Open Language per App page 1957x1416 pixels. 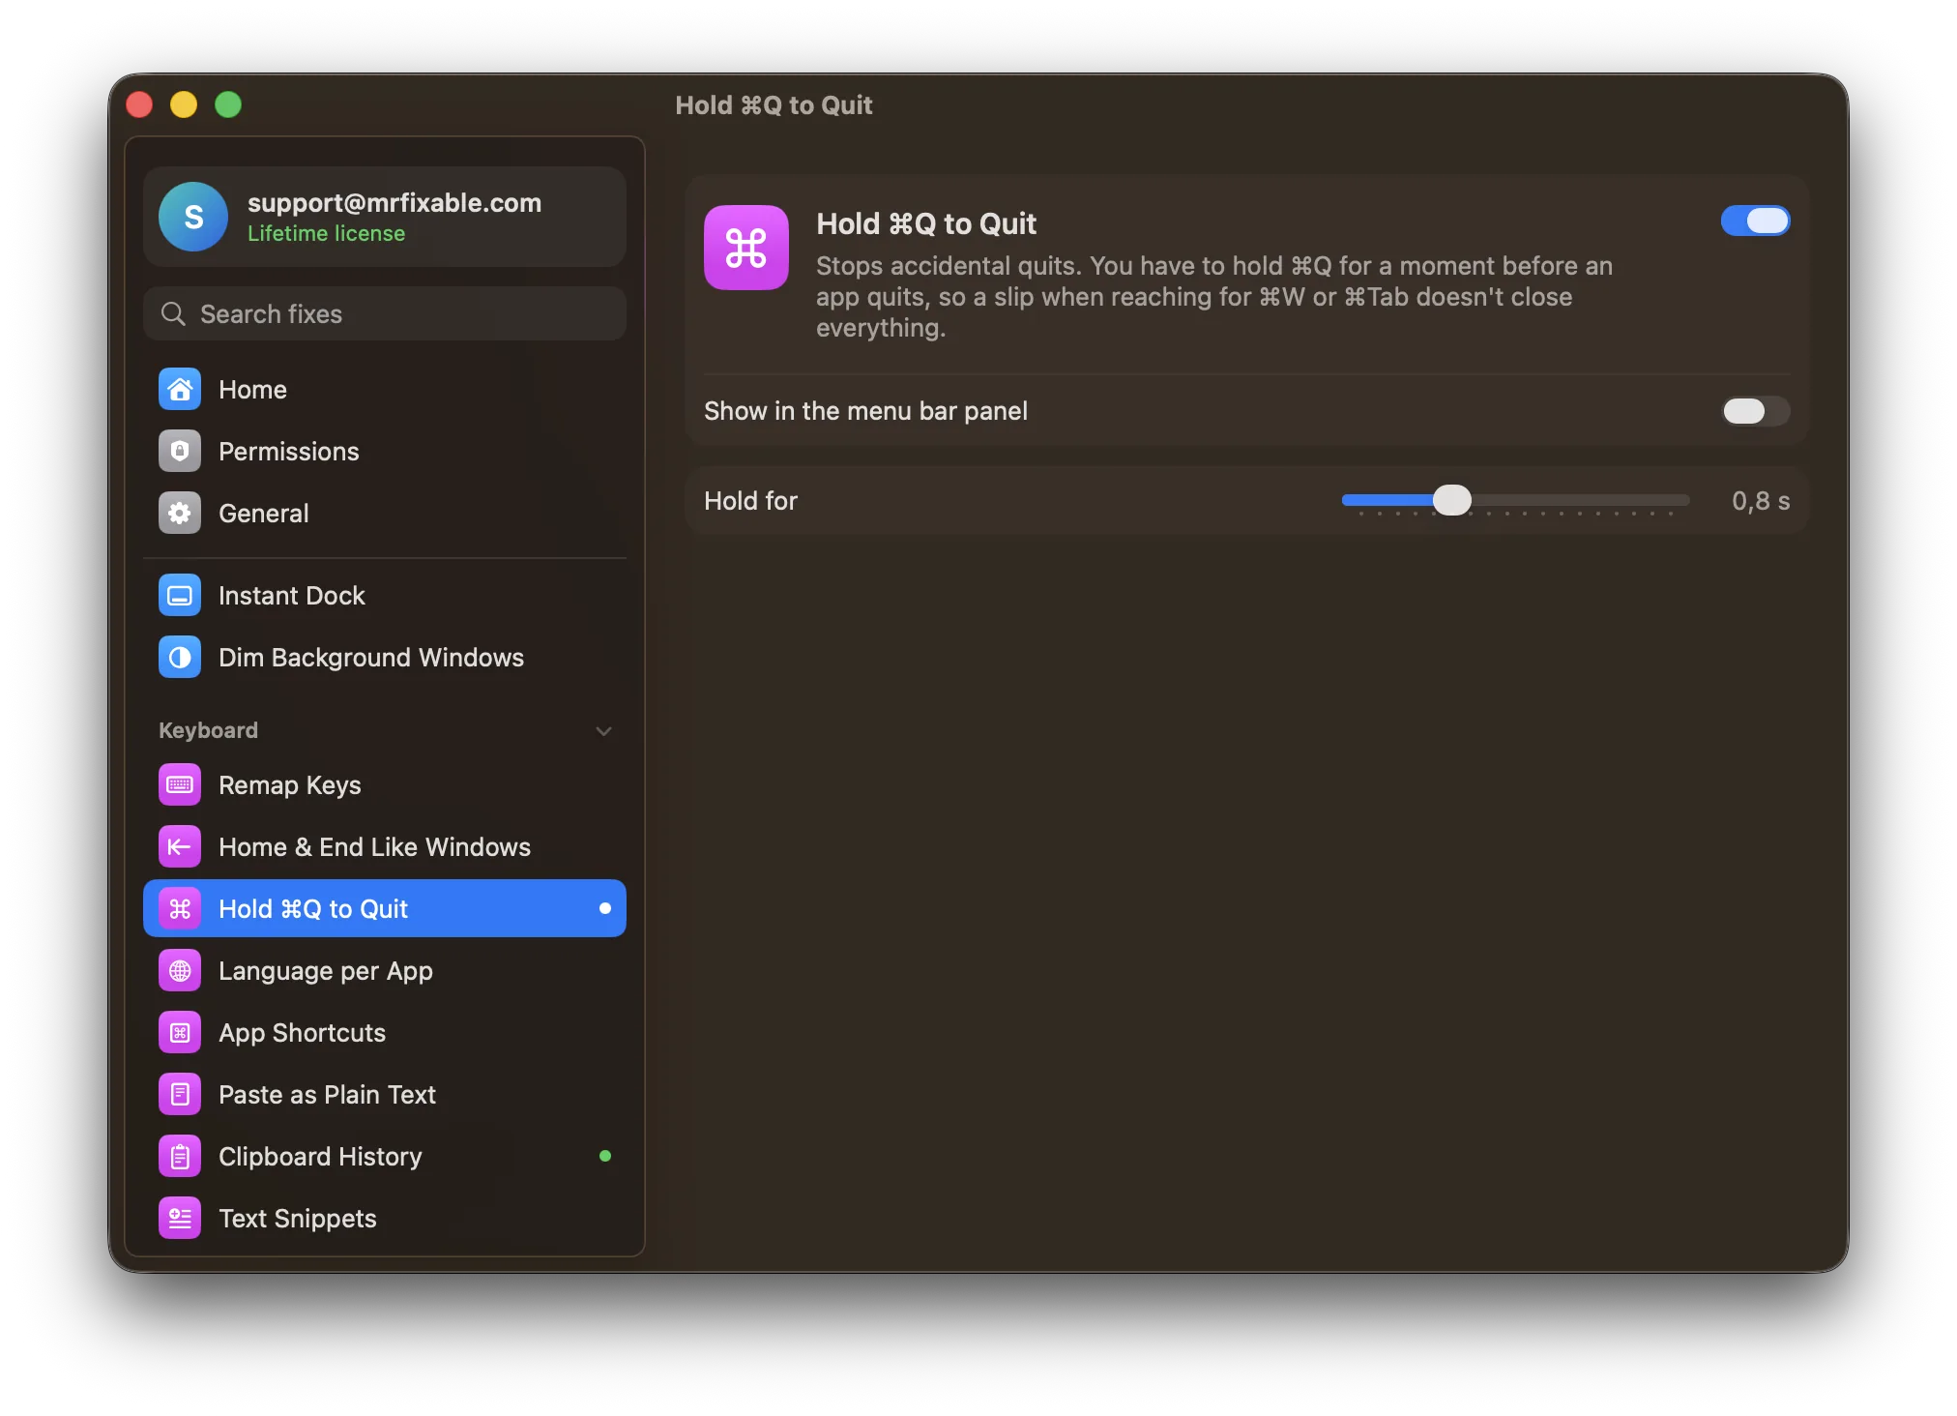point(385,971)
